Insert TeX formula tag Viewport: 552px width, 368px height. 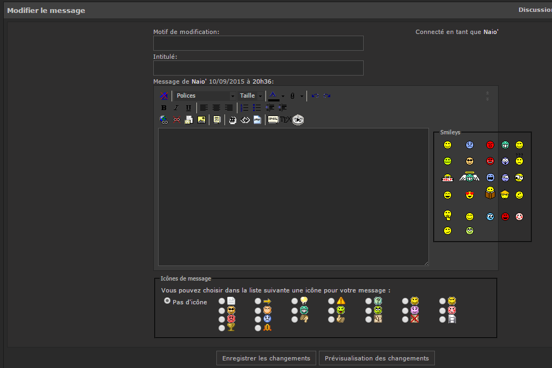(x=285, y=120)
